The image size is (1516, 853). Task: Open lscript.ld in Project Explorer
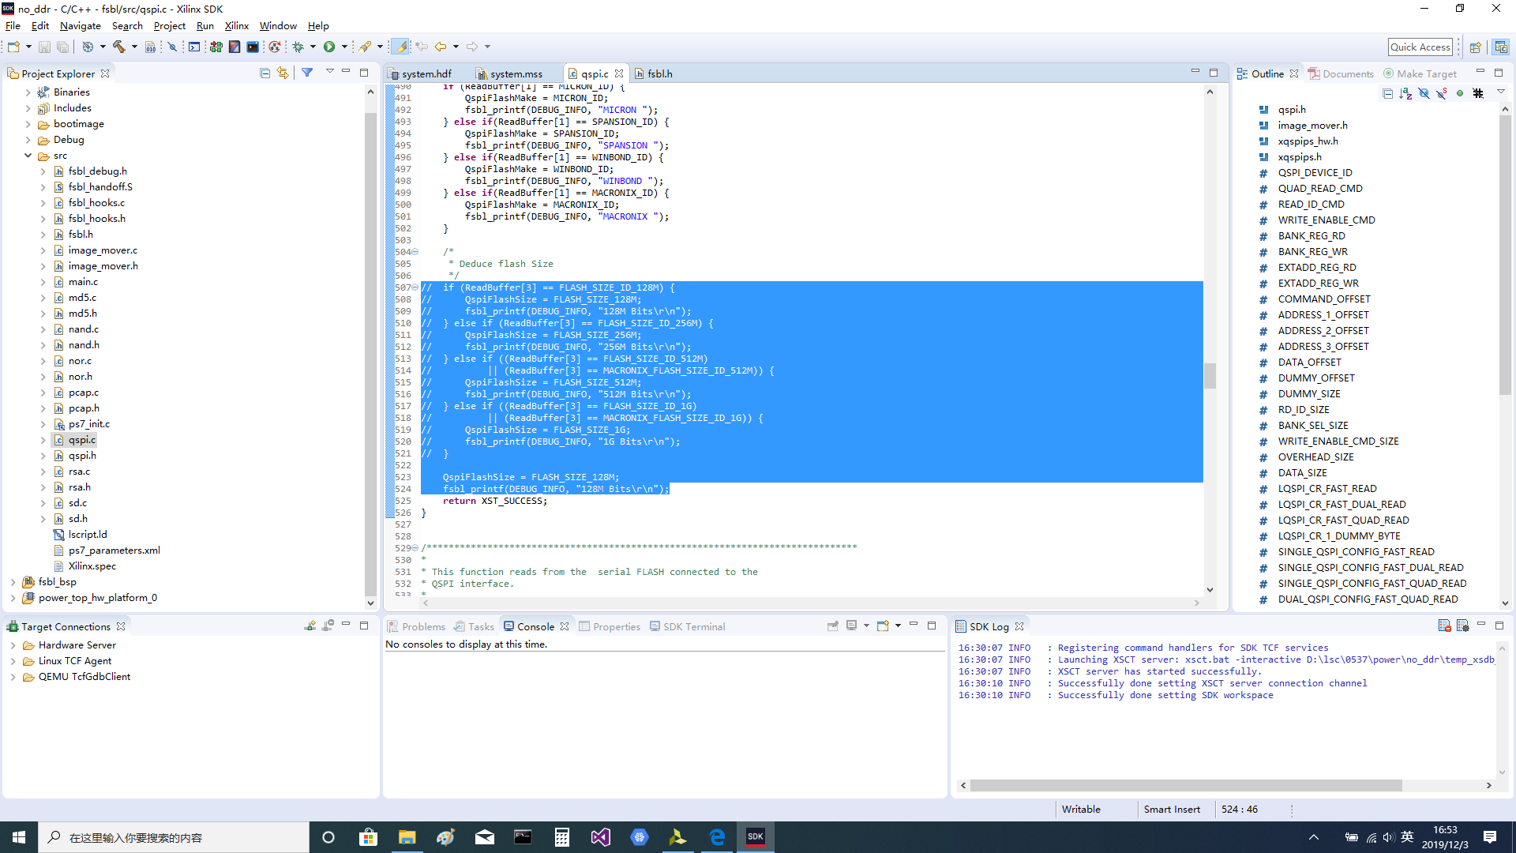click(x=87, y=535)
